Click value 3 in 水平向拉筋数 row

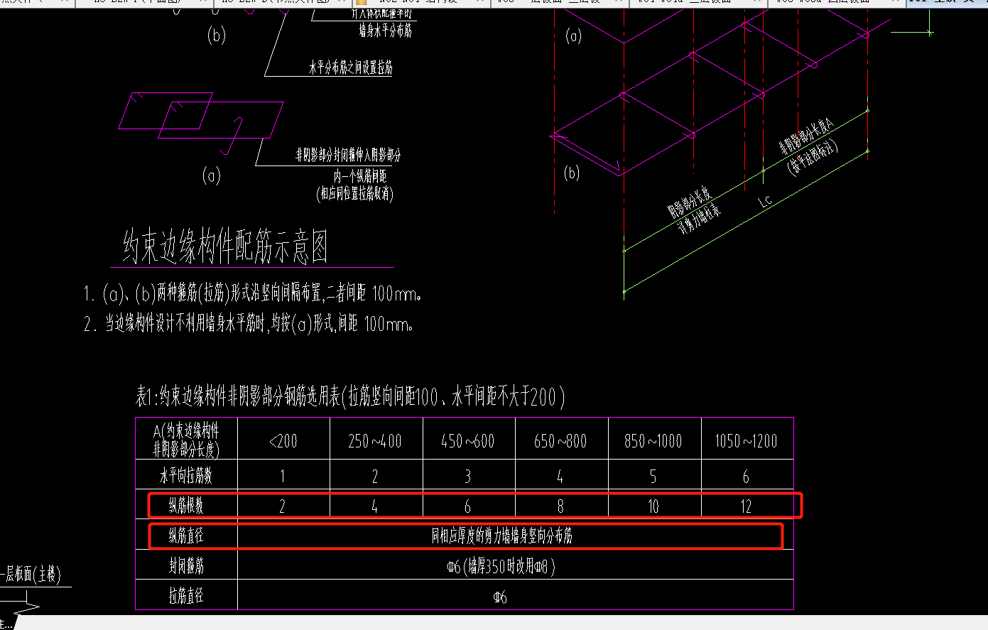click(x=467, y=476)
